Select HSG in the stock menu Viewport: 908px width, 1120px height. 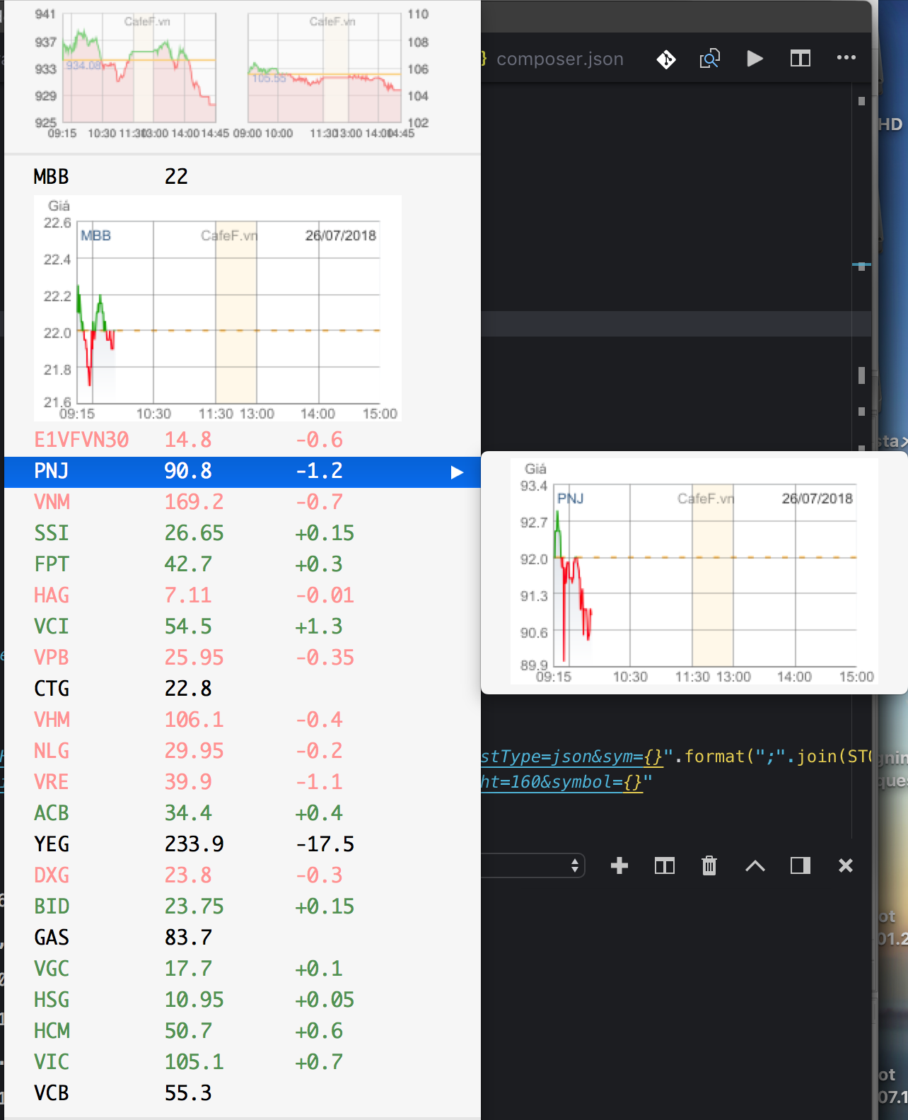tap(243, 1001)
